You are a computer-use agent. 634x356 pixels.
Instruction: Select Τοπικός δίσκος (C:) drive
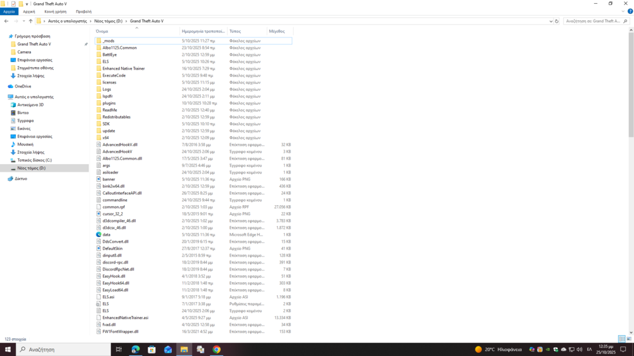(34, 160)
